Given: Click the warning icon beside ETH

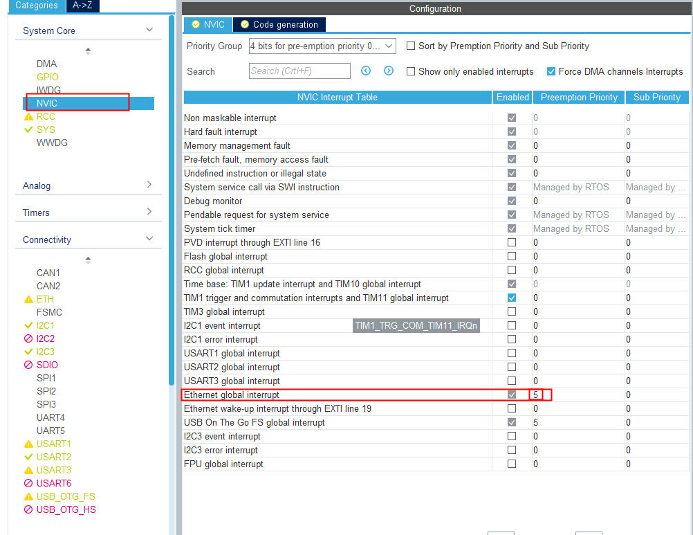Looking at the screenshot, I should click(28, 299).
